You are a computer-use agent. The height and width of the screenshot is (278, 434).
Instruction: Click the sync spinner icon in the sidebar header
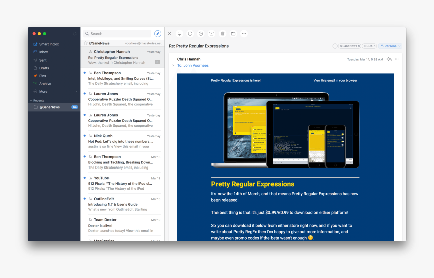pyautogui.click(x=75, y=34)
